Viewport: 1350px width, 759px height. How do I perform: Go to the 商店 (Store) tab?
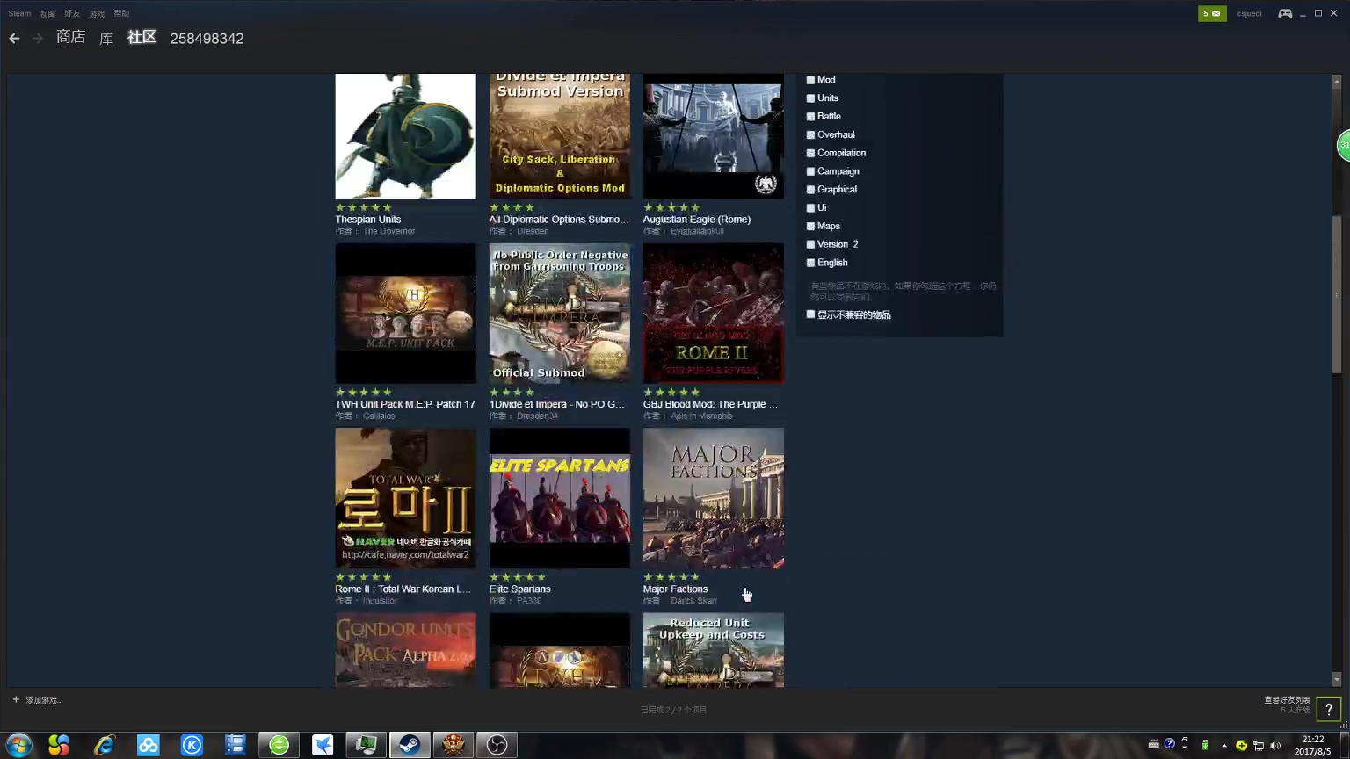pyautogui.click(x=70, y=37)
